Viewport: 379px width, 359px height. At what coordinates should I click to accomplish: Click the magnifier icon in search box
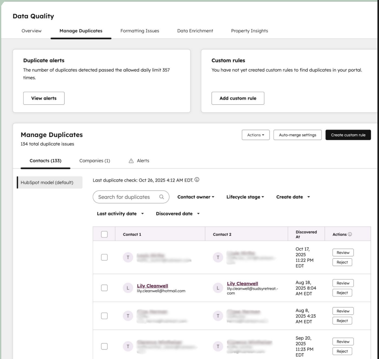pyautogui.click(x=161, y=197)
